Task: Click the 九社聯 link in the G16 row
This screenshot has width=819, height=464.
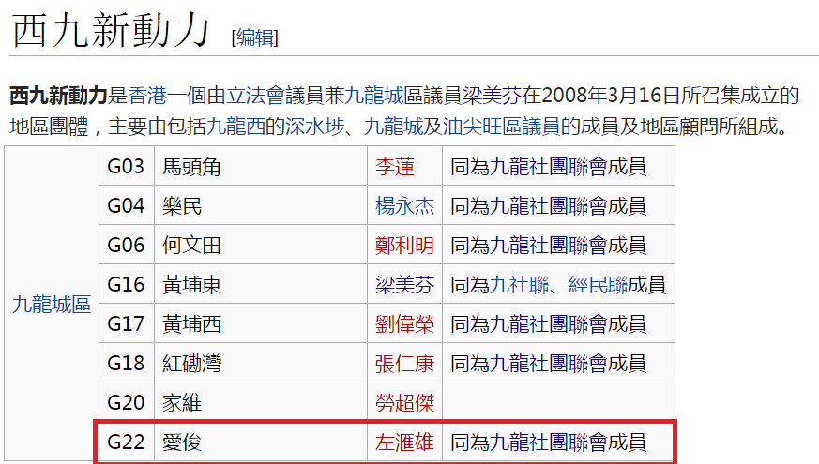Action: pos(519,284)
